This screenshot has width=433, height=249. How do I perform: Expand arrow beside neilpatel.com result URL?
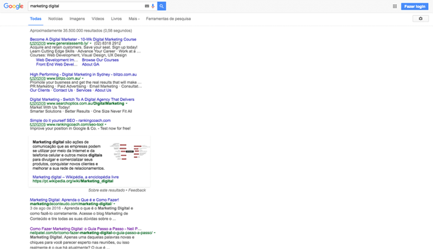(x=154, y=232)
